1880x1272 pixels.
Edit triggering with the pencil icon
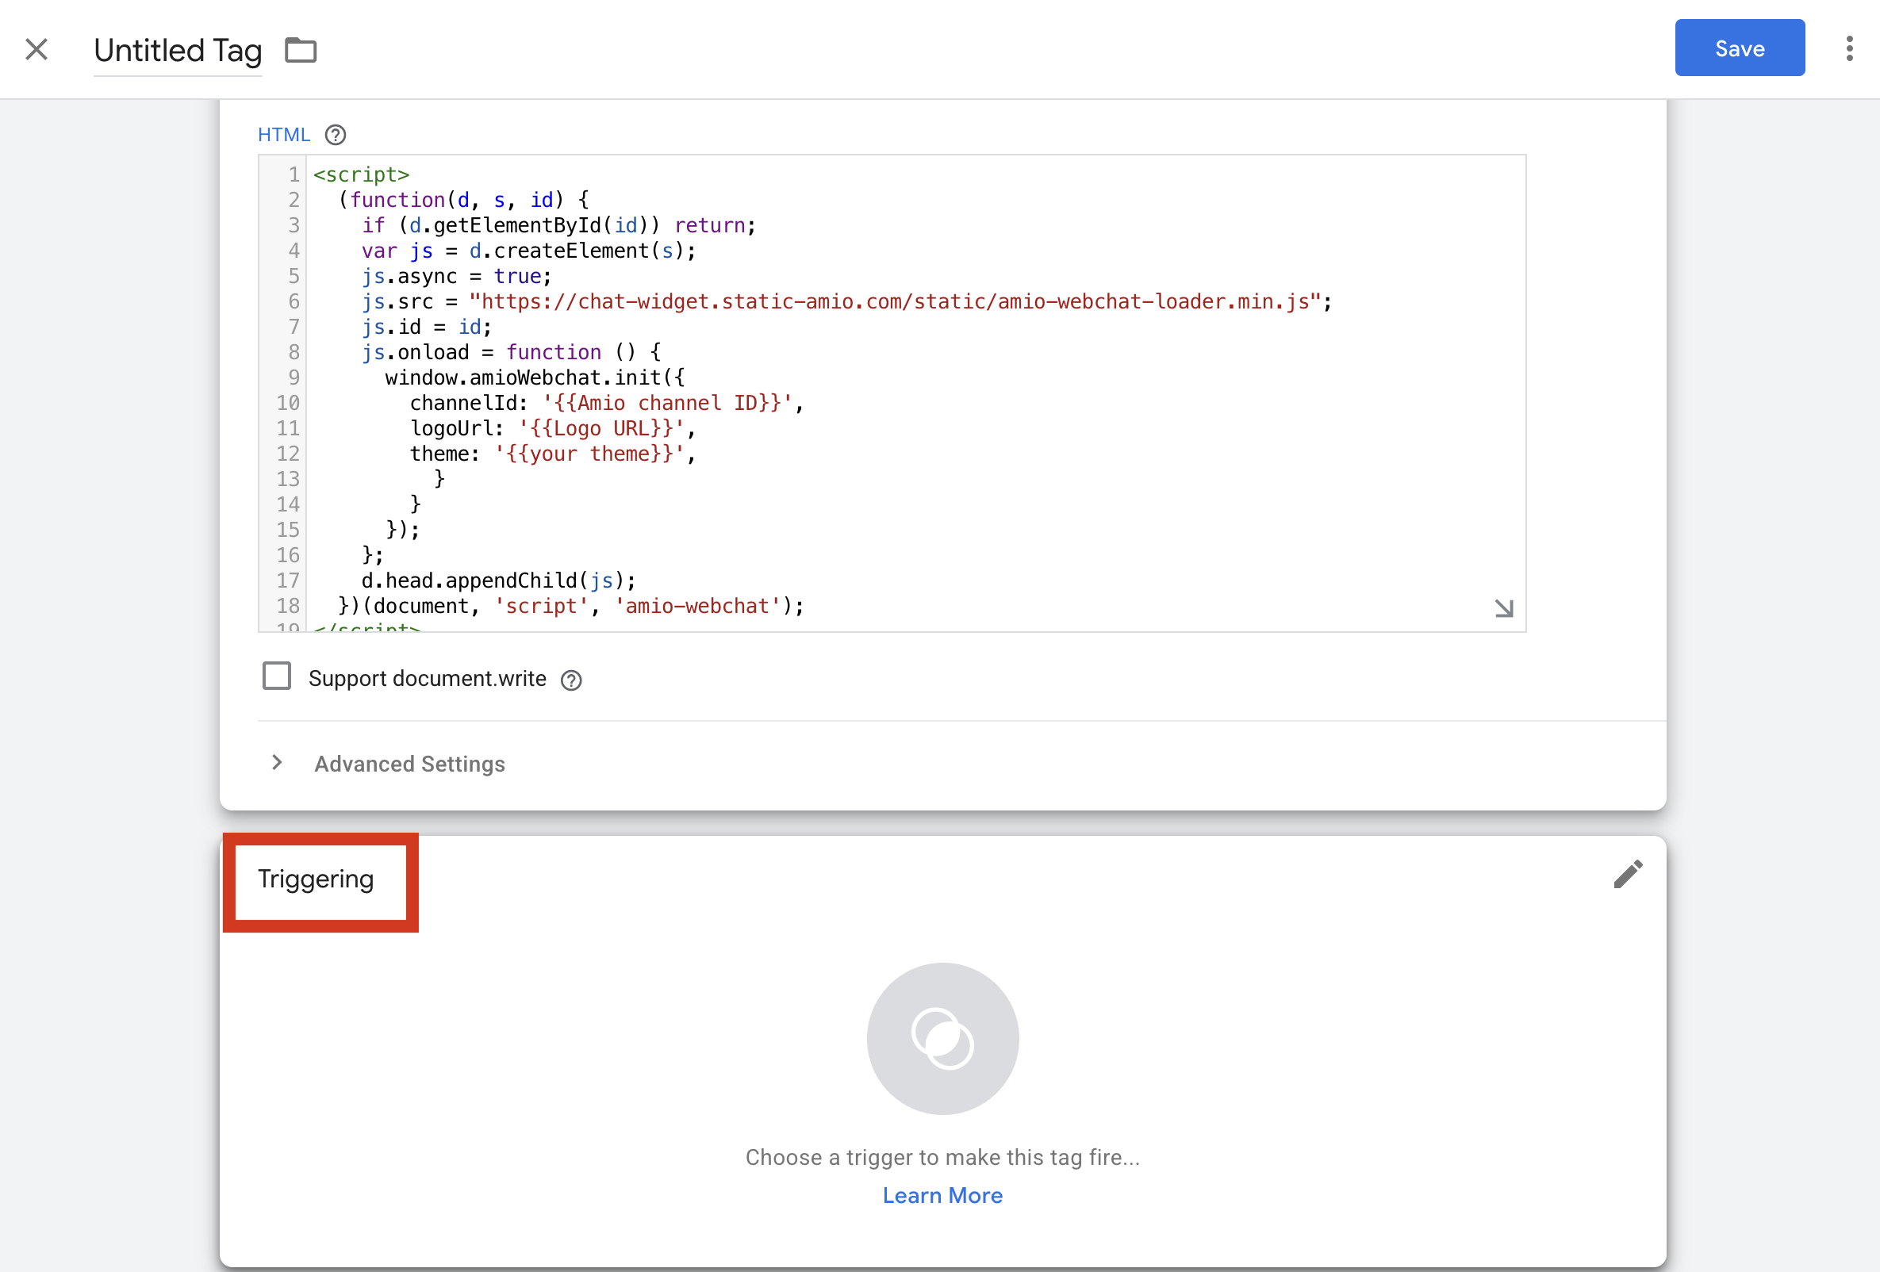point(1628,874)
